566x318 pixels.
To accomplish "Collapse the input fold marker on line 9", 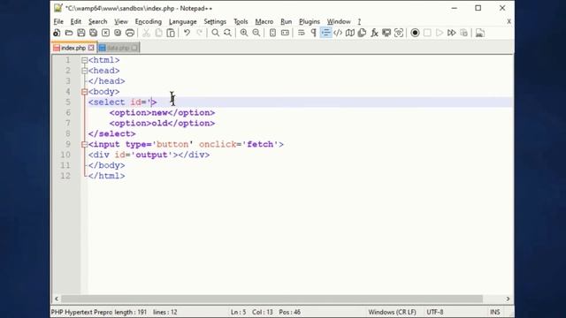I will [x=84, y=145].
